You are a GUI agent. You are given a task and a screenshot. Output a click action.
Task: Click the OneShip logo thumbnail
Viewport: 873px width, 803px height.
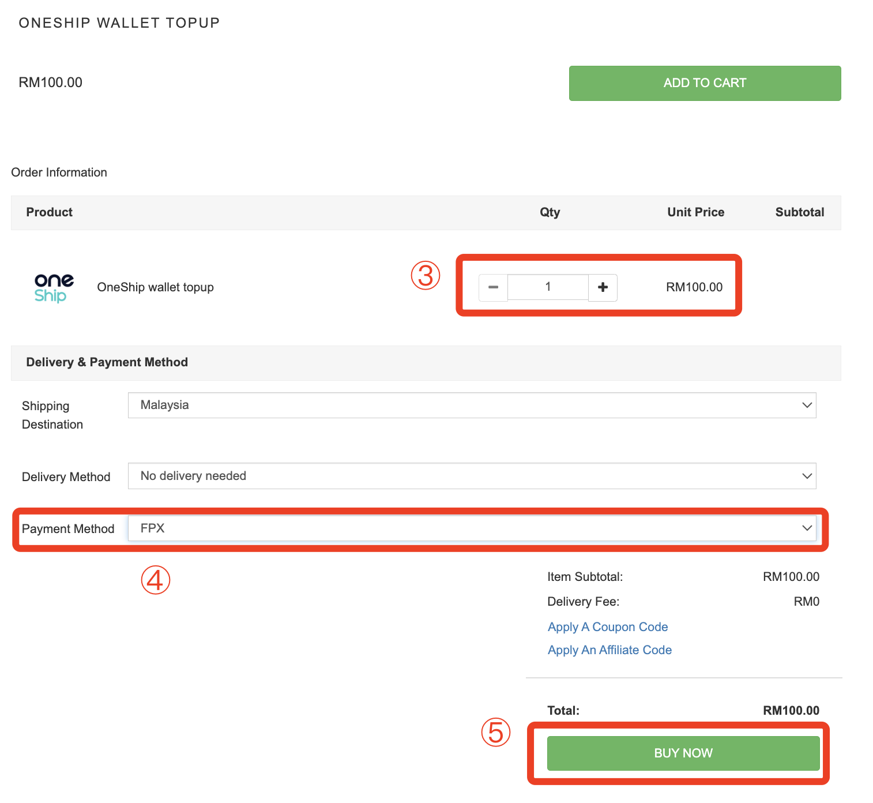click(x=54, y=288)
